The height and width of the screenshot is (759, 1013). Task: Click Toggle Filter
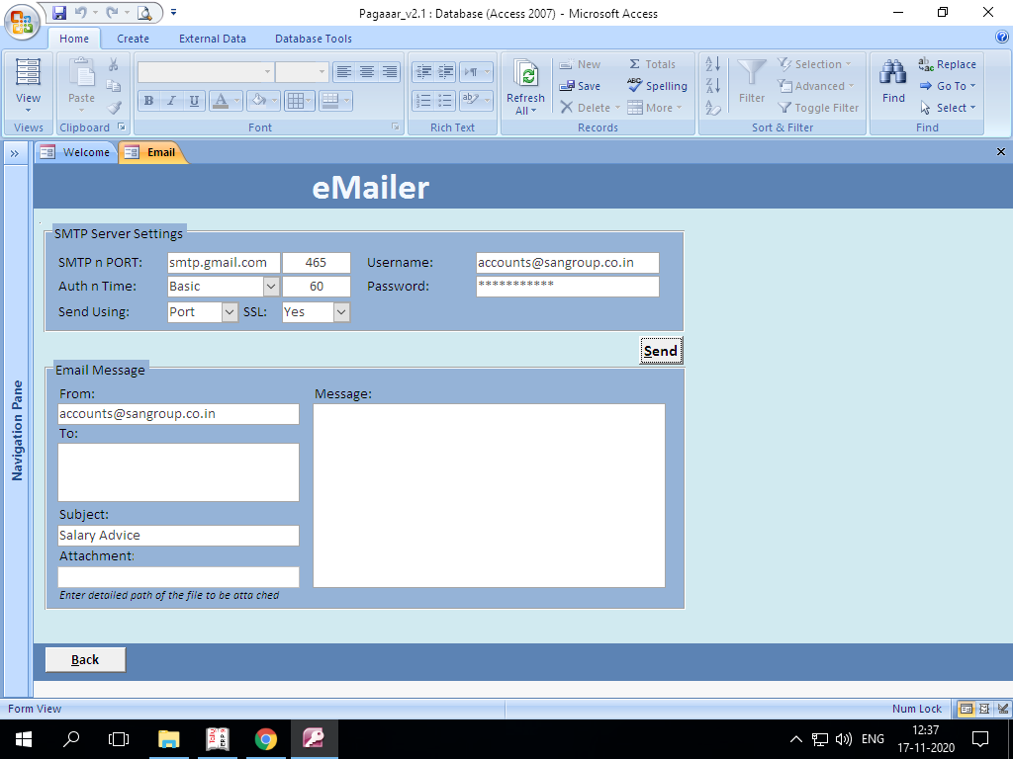click(818, 108)
